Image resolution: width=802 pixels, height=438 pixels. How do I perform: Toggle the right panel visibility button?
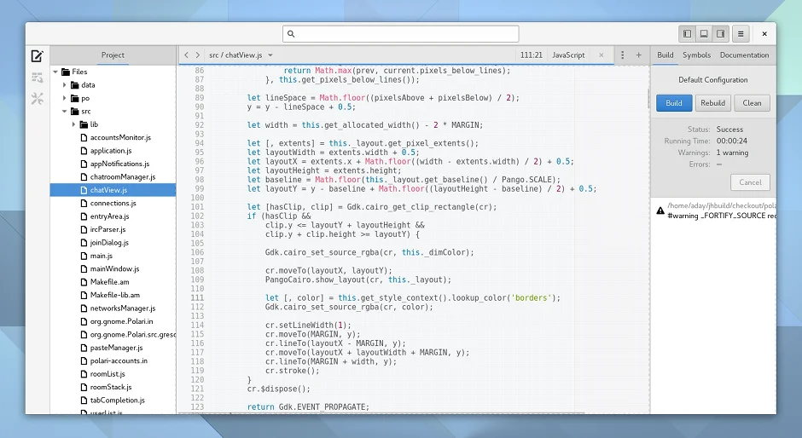pos(721,34)
